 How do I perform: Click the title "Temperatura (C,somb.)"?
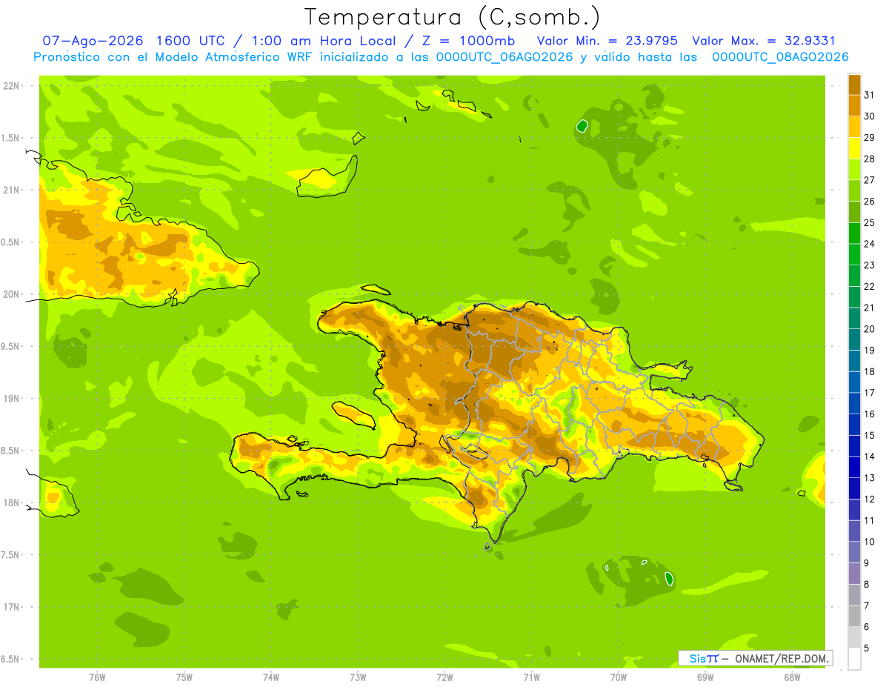point(452,18)
